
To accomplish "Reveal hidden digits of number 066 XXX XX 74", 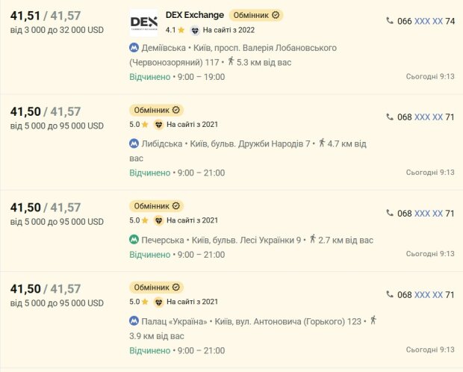I will coord(429,21).
